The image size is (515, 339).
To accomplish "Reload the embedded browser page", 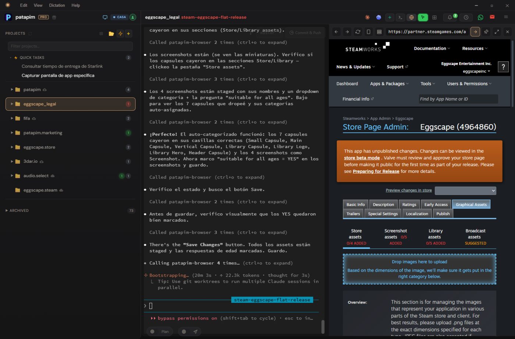I will click(x=358, y=32).
